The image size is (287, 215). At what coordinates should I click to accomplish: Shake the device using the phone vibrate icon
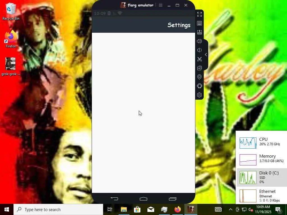(199, 86)
